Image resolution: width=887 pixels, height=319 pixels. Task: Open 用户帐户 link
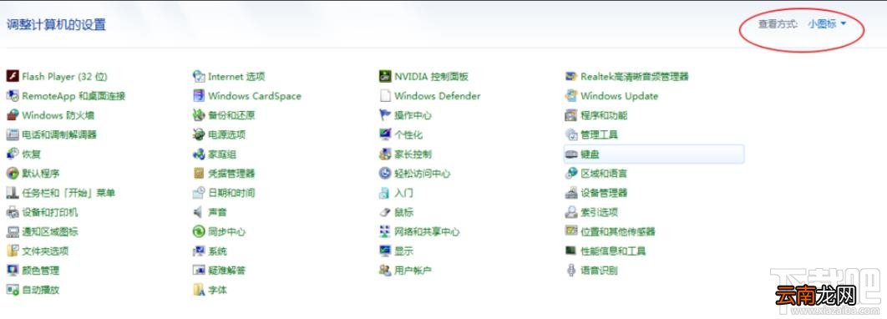click(x=413, y=271)
